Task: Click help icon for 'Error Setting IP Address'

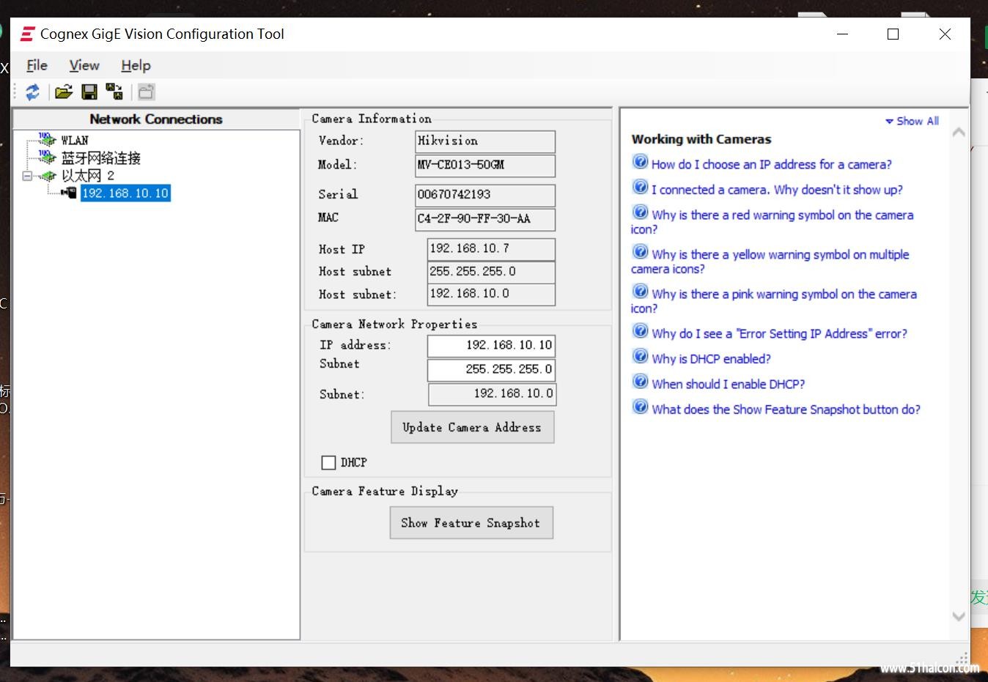Action: tap(640, 331)
